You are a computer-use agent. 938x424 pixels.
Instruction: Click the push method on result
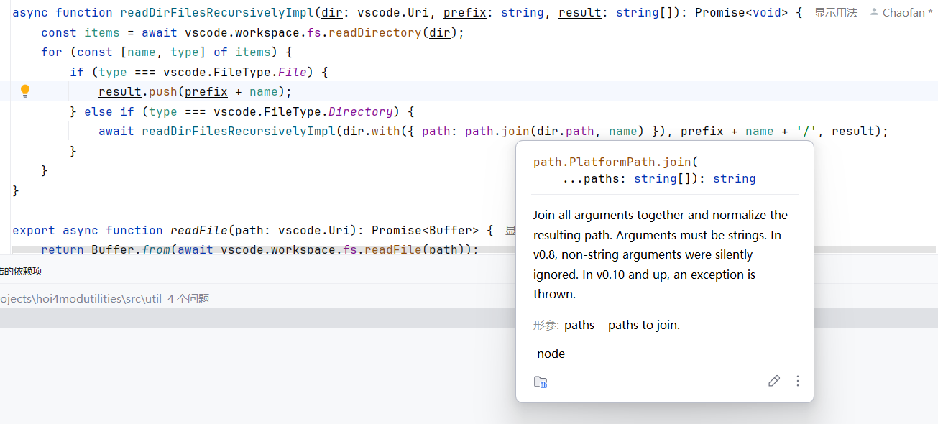point(162,91)
